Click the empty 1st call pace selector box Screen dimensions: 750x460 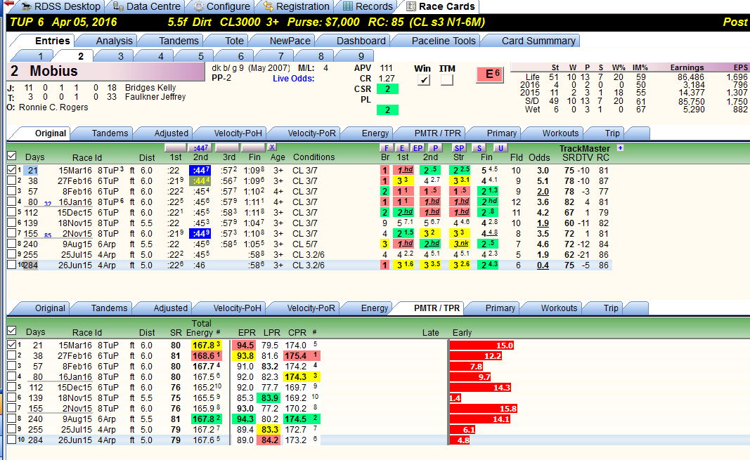pyautogui.click(x=175, y=147)
